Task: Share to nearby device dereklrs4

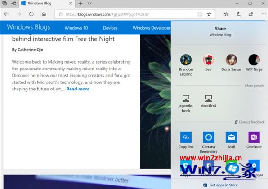Action: point(209,101)
